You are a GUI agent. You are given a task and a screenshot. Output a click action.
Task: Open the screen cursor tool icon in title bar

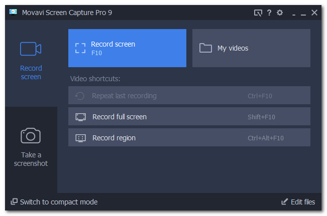[x=258, y=13]
